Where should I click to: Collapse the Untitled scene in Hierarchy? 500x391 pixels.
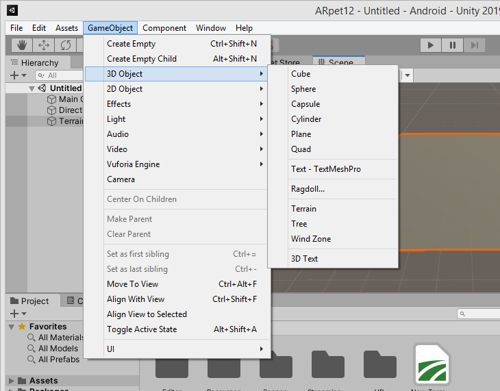(32, 88)
